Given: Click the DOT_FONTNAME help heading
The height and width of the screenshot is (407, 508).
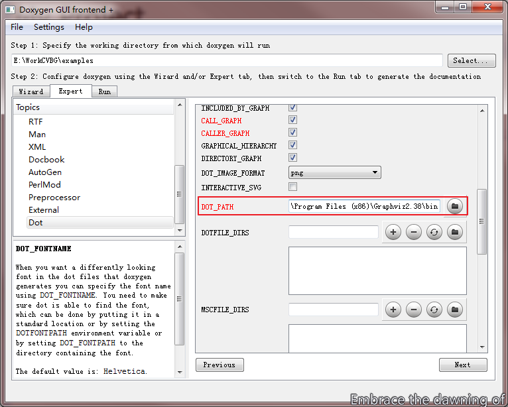Looking at the screenshot, I should 43,249.
